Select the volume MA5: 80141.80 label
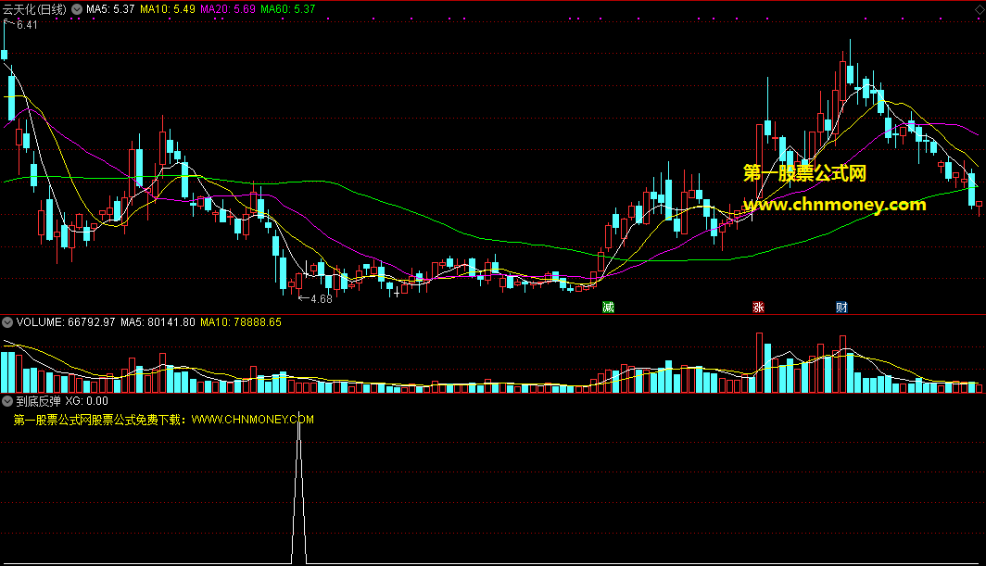Viewport: 986px width, 566px height. [x=158, y=322]
